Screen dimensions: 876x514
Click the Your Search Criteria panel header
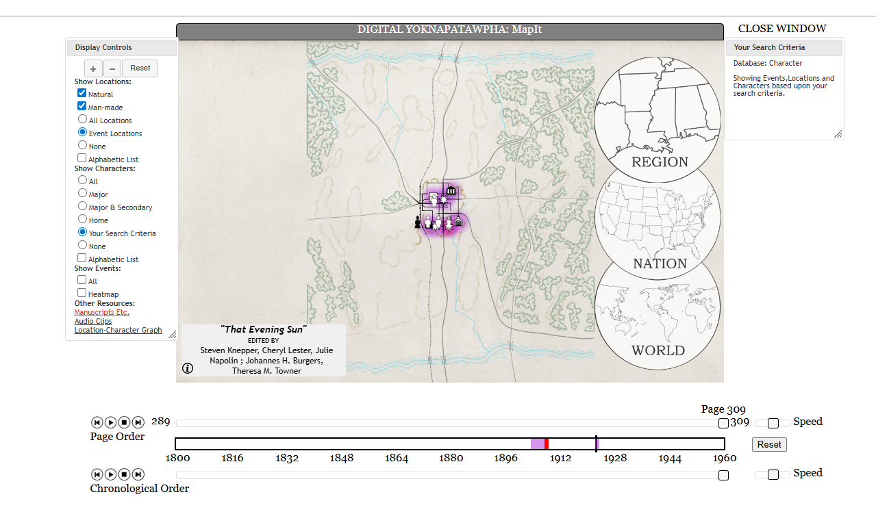784,48
